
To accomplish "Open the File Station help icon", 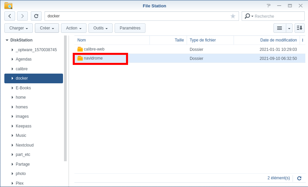I will point(268,6).
